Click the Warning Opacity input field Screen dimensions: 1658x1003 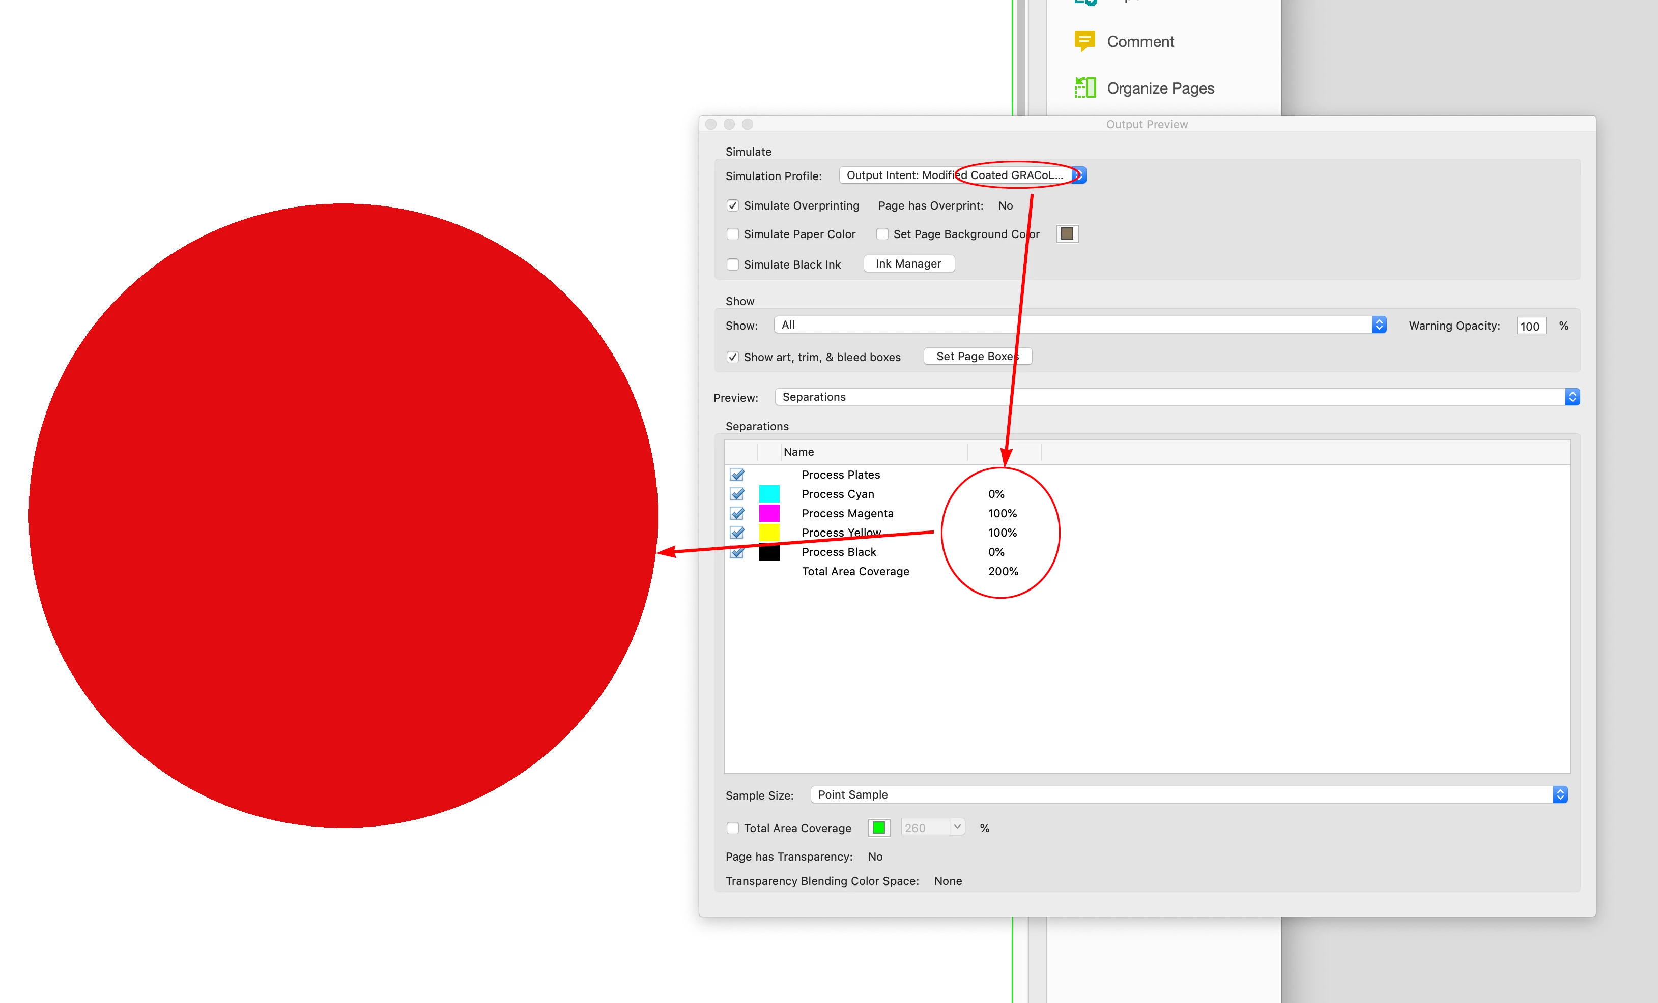(x=1531, y=326)
